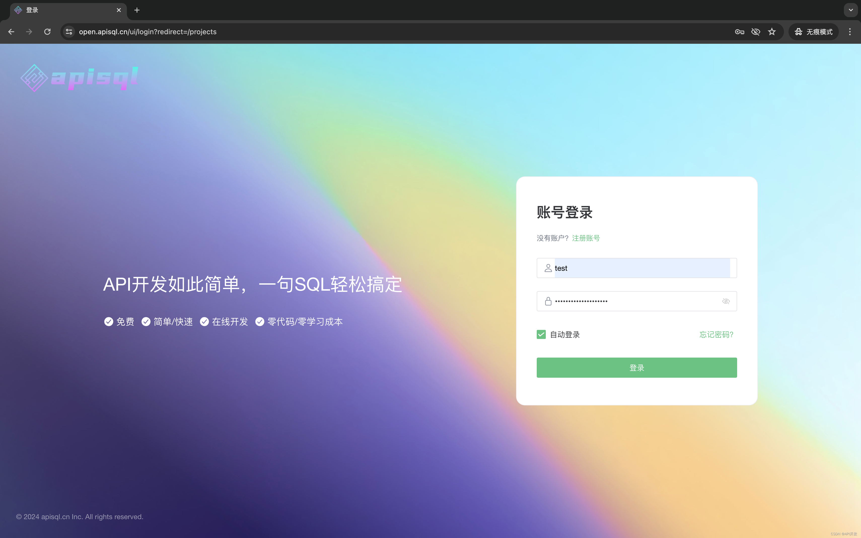Open the 注册账号 registration link
Screen dimensions: 861x538
(586, 238)
